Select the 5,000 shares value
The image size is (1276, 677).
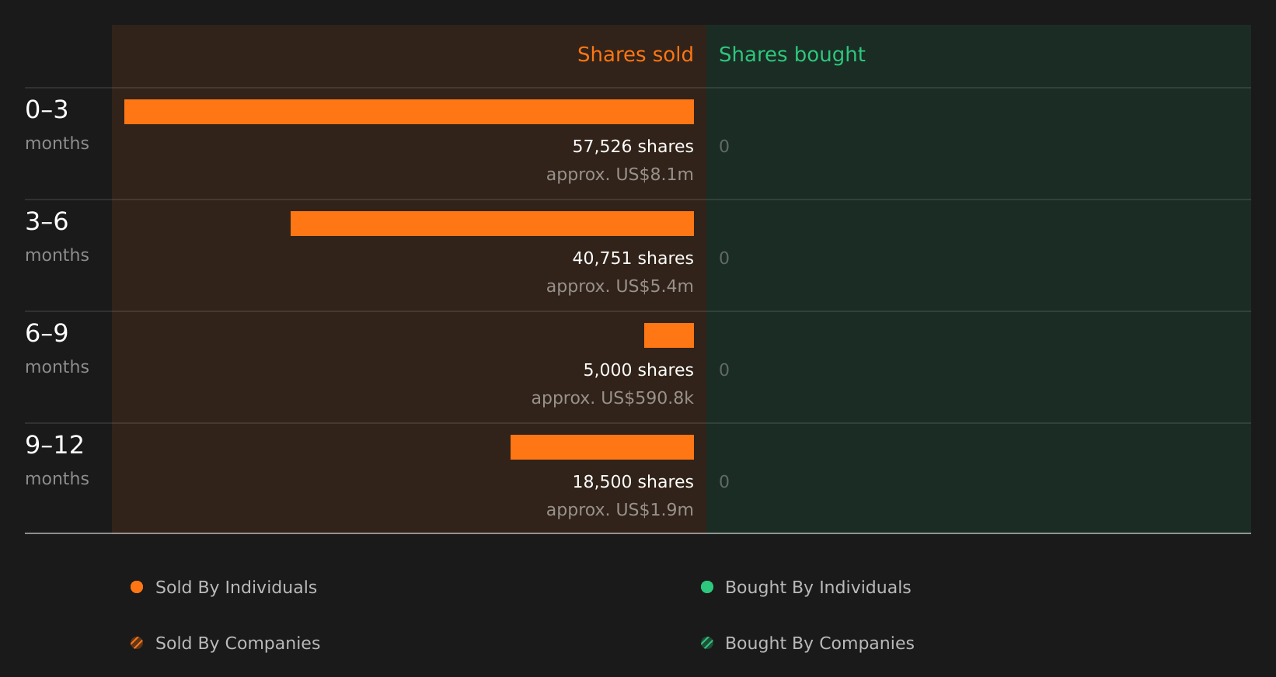[x=639, y=370]
